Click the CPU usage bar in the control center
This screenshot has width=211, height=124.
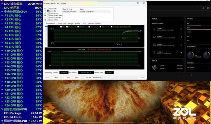pos(199,29)
